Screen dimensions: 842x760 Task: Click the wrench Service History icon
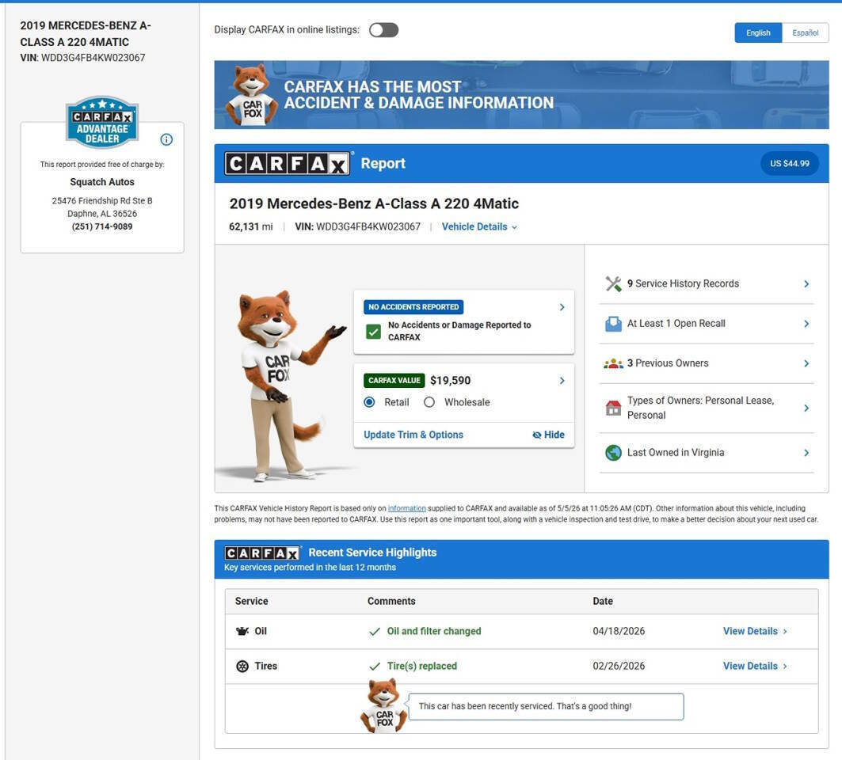tap(613, 283)
